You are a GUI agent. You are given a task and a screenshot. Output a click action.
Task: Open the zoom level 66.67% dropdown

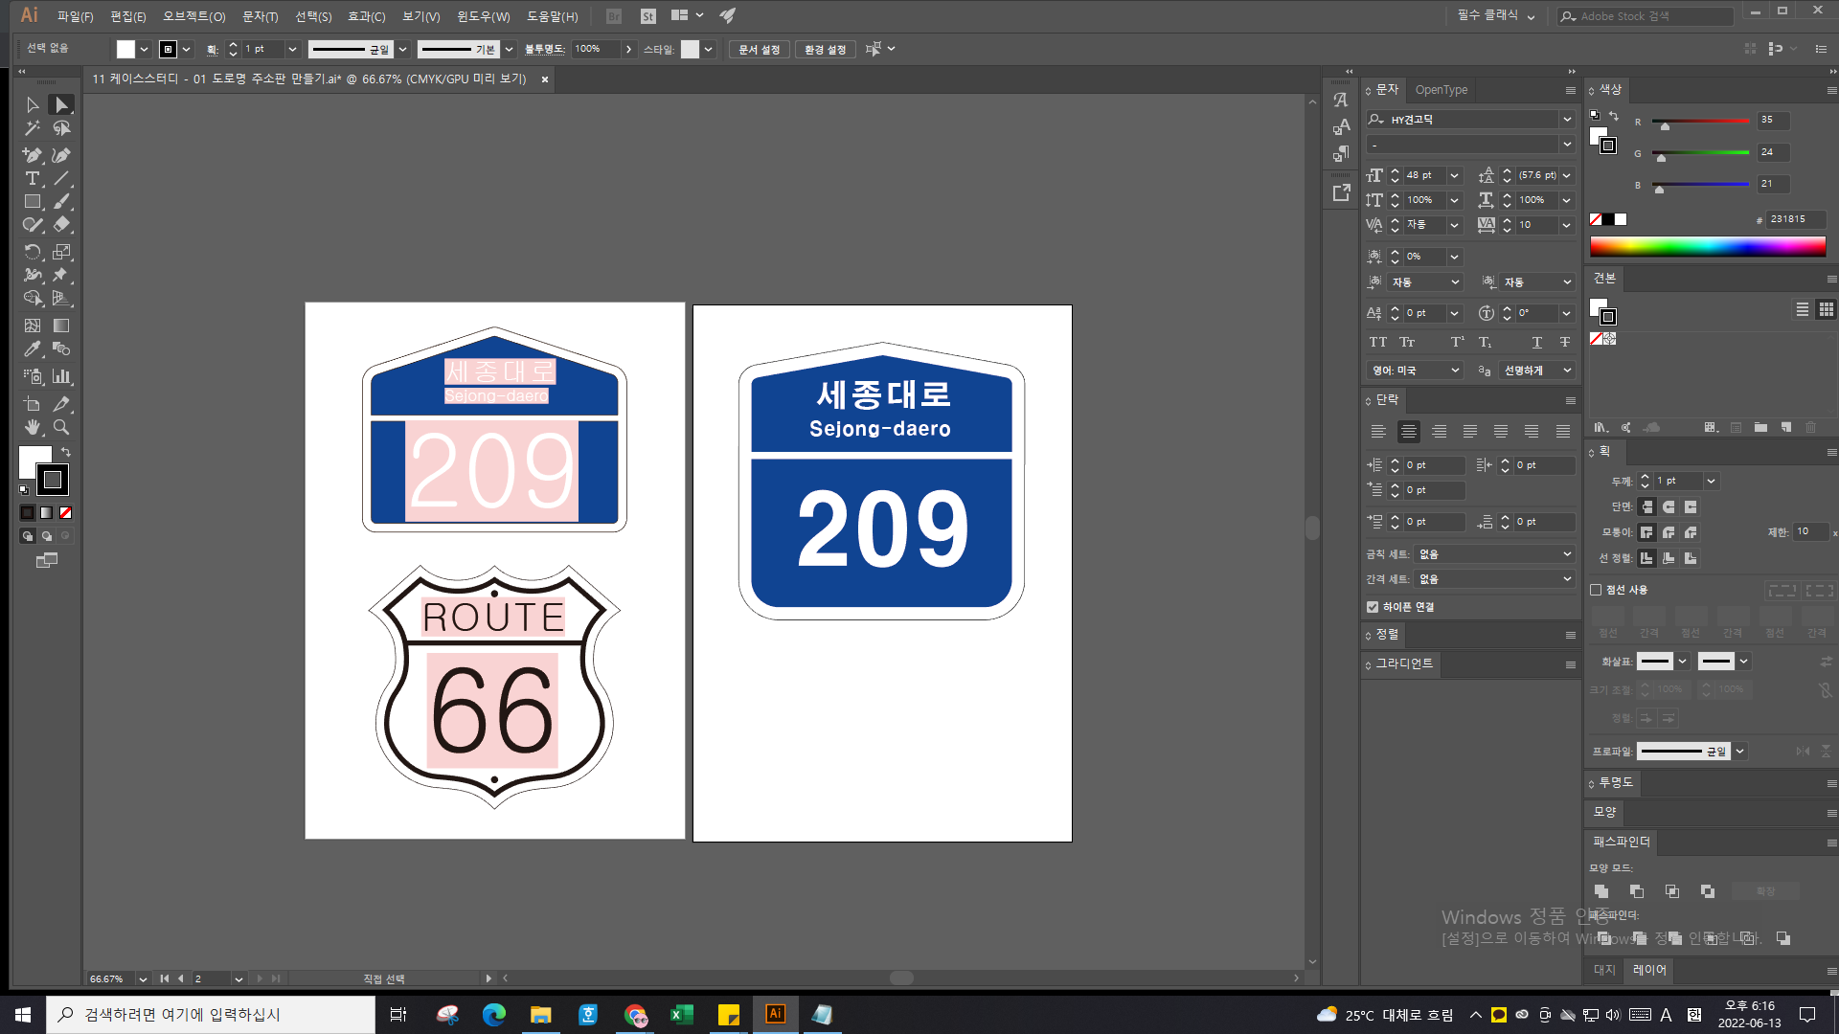[143, 978]
